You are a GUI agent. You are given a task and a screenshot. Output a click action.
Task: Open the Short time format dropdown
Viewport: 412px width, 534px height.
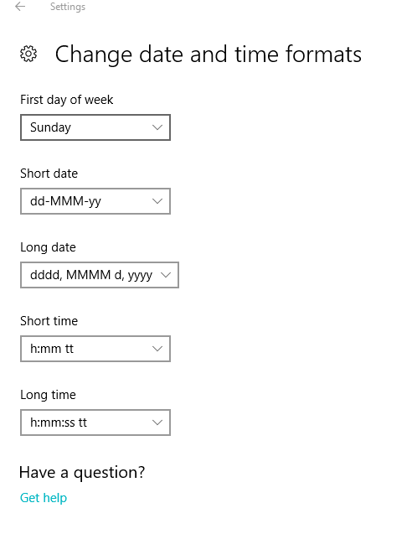pos(95,349)
